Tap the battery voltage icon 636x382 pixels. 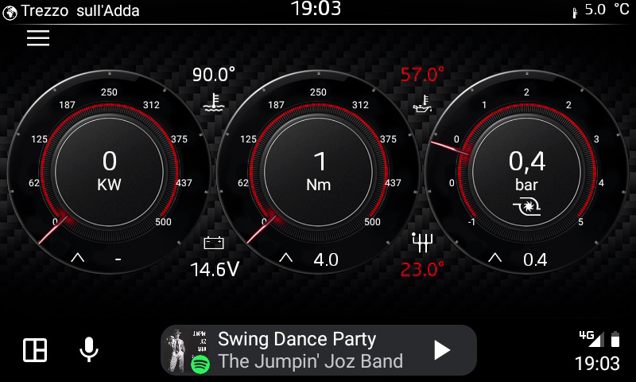[214, 243]
